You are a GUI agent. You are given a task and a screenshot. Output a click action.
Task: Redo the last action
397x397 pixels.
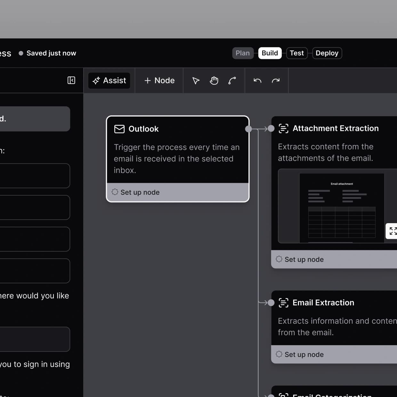click(276, 81)
